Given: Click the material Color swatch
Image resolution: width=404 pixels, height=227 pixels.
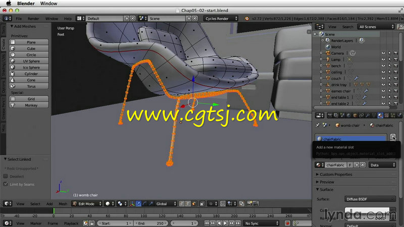Looking at the screenshot, I should [x=367, y=210].
